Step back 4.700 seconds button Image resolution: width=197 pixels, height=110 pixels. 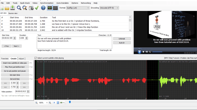[x=6, y=87]
